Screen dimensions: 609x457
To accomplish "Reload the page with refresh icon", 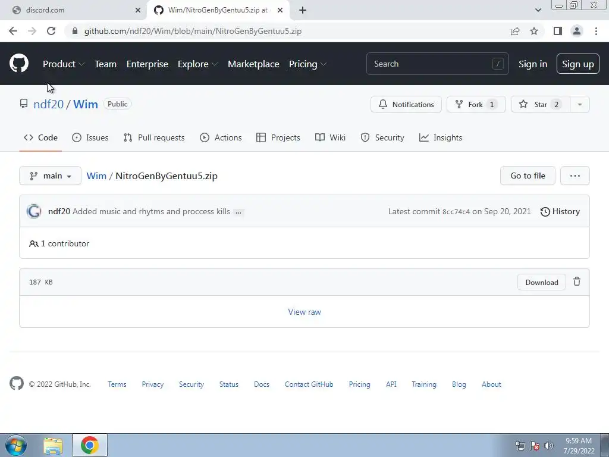I will click(x=51, y=31).
